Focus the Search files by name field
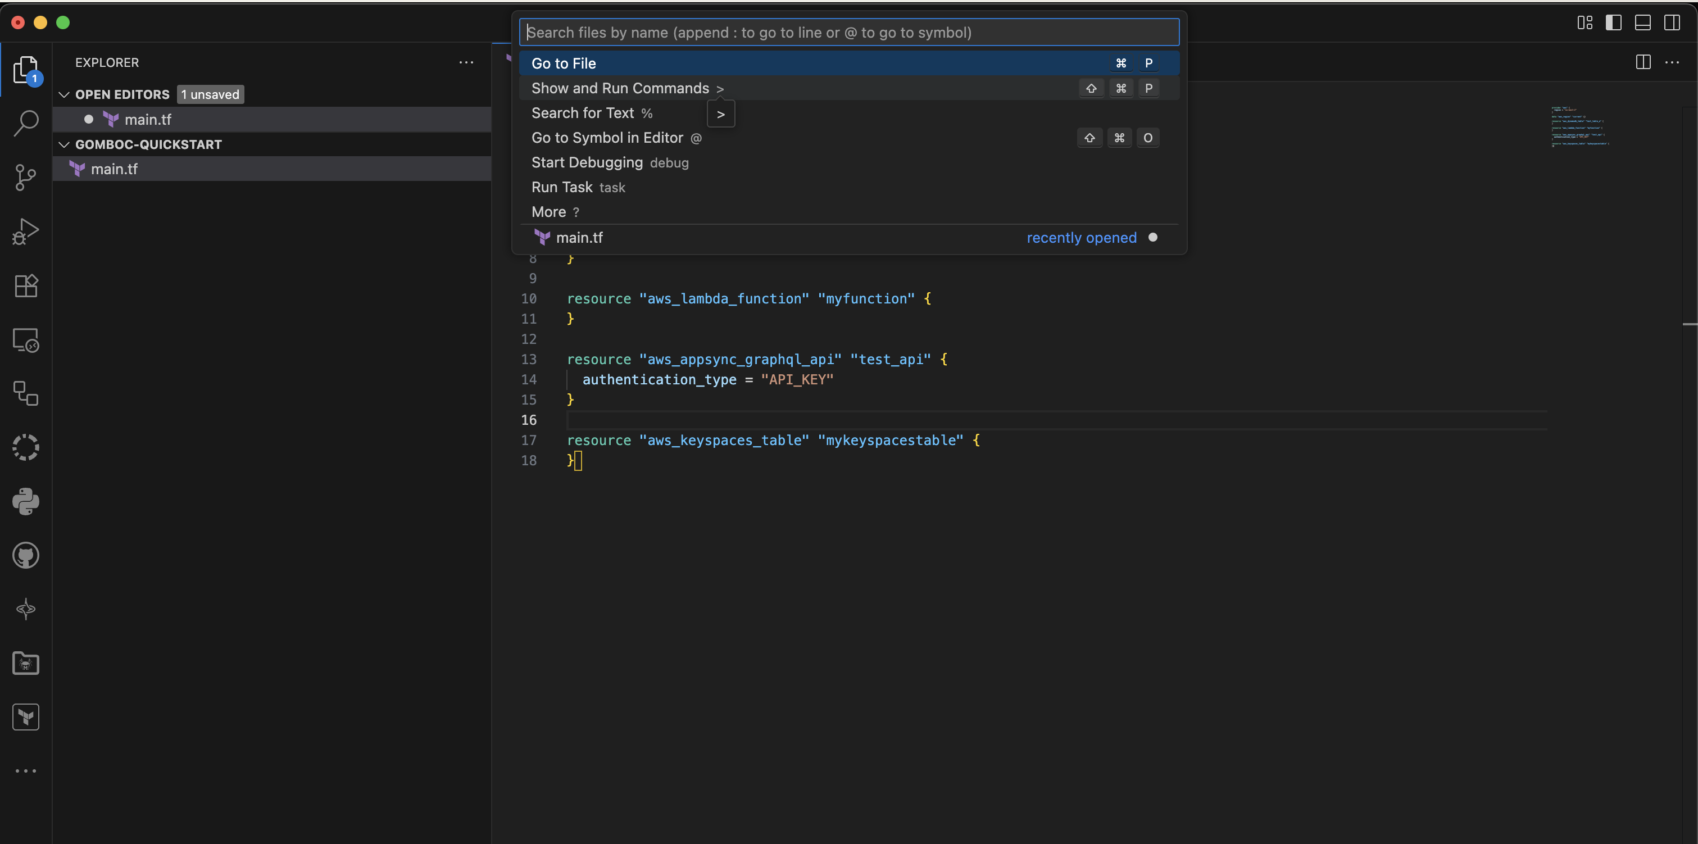Image resolution: width=1698 pixels, height=844 pixels. 848,32
